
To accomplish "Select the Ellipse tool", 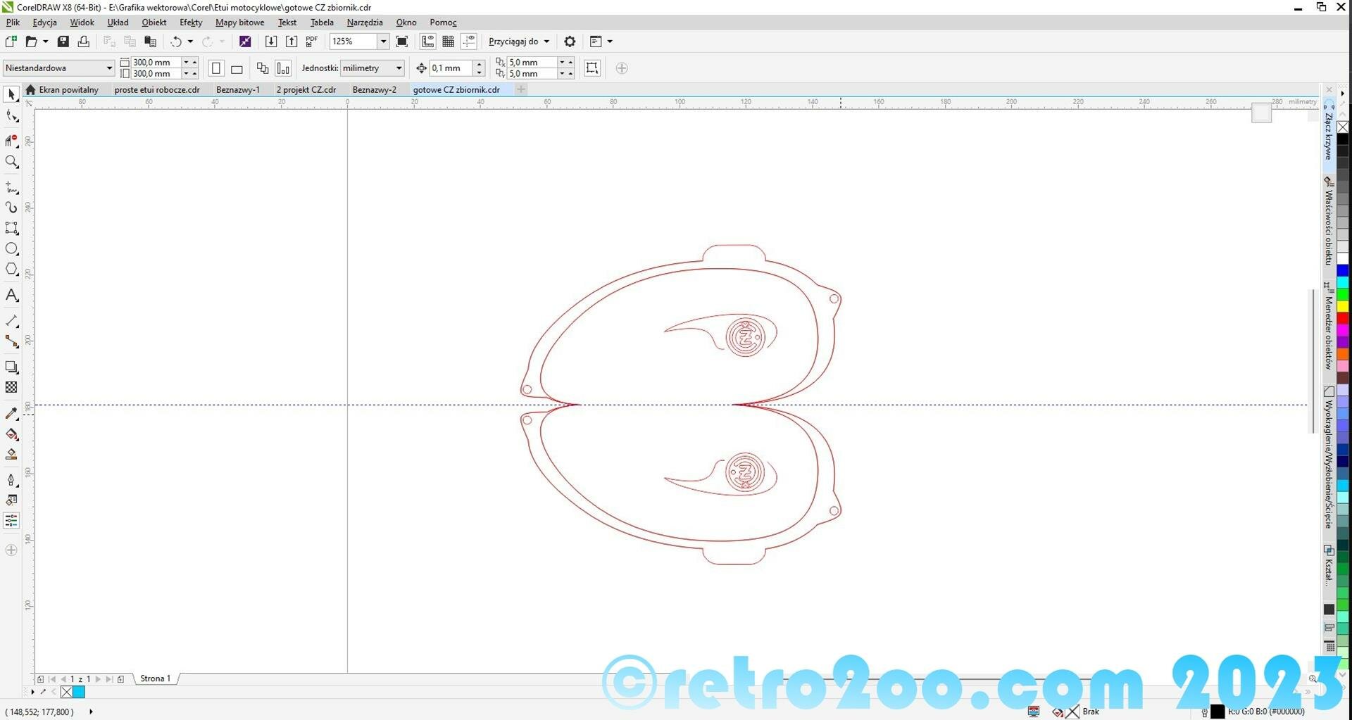I will [x=11, y=248].
